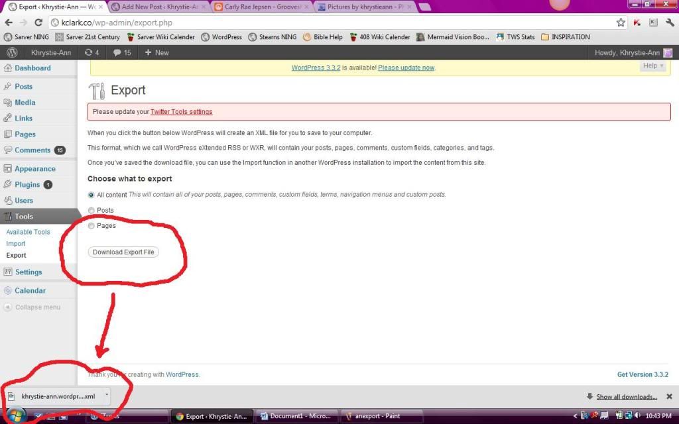Switch to the Pictures by khrystieann tab
The height and width of the screenshot is (424, 679).
365,7
